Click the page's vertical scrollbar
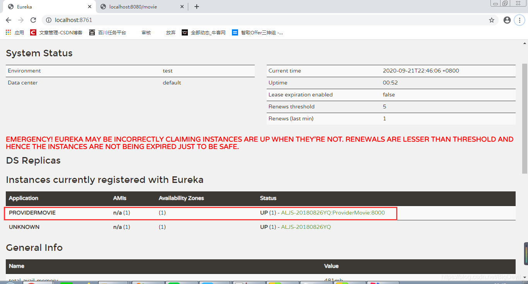This screenshot has height=284, width=528. [525, 118]
